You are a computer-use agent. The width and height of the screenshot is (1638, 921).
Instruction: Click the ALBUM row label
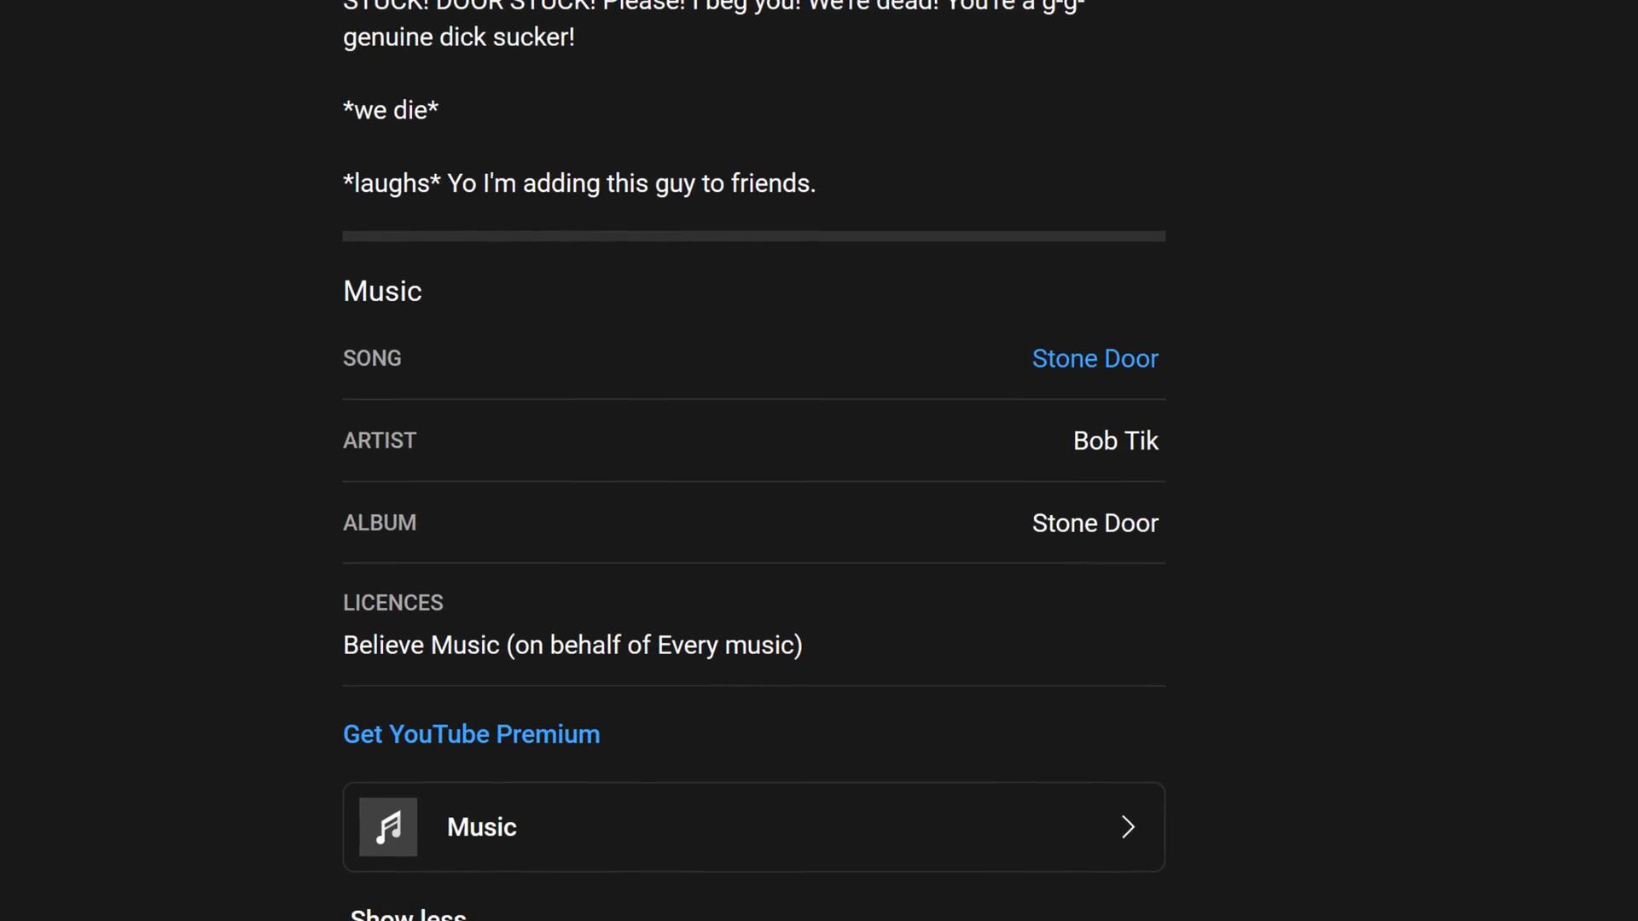(380, 523)
